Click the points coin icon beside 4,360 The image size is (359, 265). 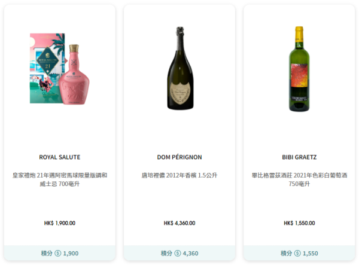coord(178,253)
